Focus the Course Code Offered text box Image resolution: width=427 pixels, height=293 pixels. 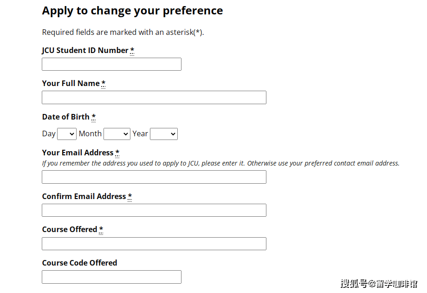tap(111, 277)
